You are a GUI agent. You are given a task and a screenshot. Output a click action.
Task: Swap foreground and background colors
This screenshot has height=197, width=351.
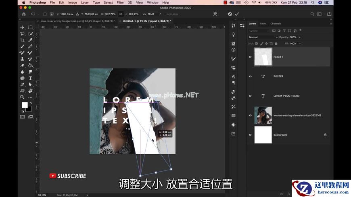[30, 103]
